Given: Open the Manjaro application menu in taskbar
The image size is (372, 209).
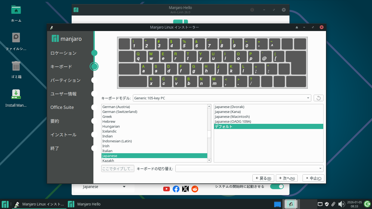Looking at the screenshot, I should point(5,204).
